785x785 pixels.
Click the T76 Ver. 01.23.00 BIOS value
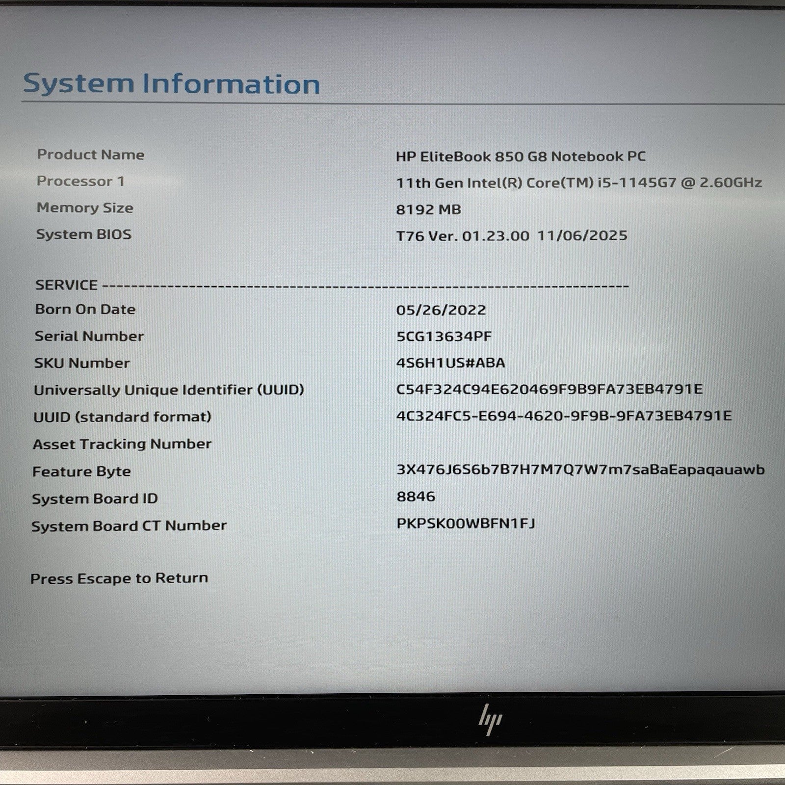tap(512, 235)
